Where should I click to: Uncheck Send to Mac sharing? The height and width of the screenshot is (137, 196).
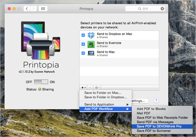[83, 53]
